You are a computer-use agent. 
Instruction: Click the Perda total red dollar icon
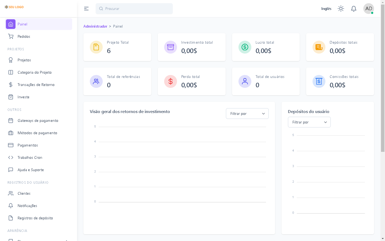171,81
